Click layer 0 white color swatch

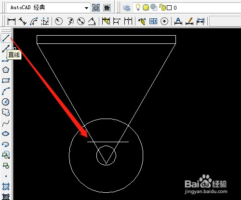(x=169, y=8)
